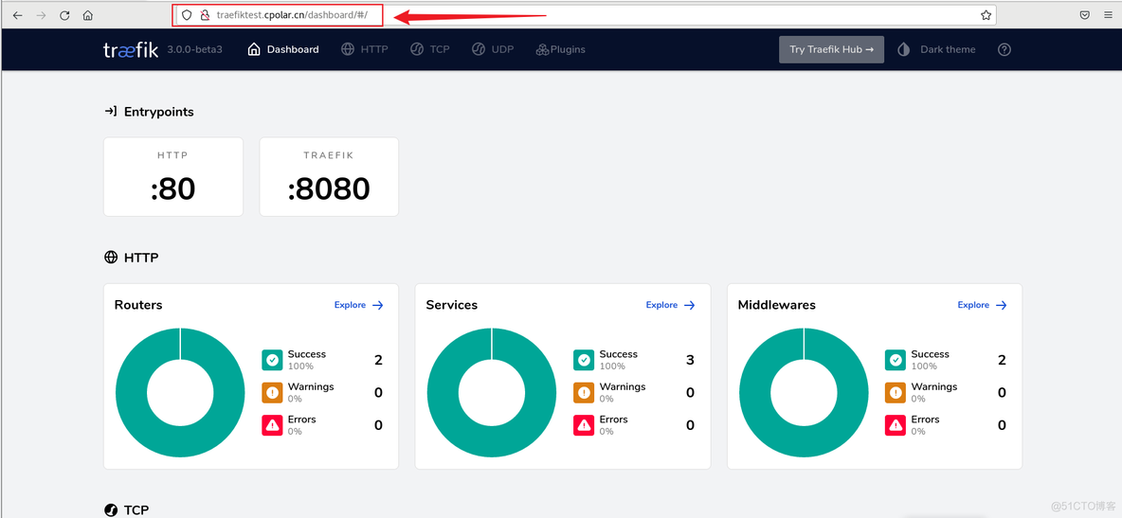Open the UDP navigation tab
Viewport: 1122px width, 518px height.
coord(493,49)
